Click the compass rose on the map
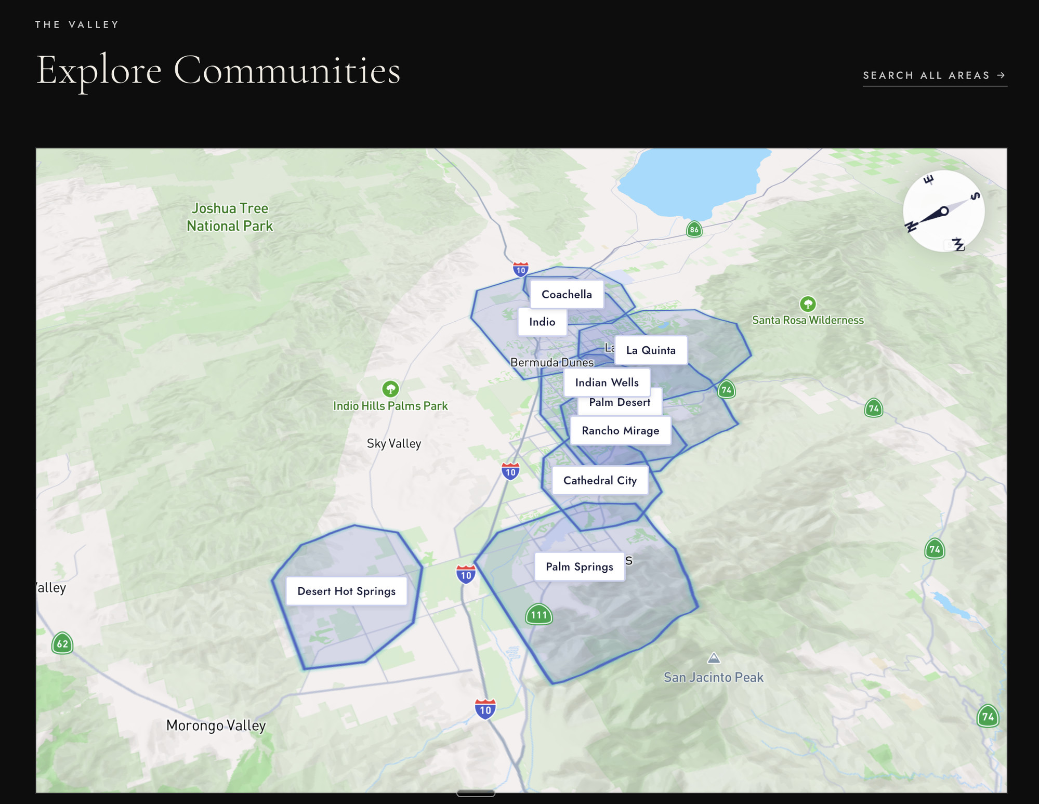Viewport: 1039px width, 804px height. (x=943, y=211)
